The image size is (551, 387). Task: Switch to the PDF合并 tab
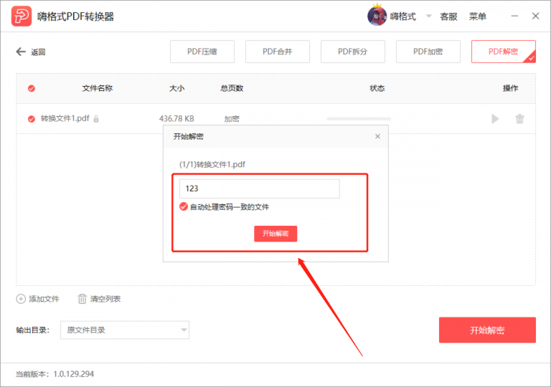277,52
